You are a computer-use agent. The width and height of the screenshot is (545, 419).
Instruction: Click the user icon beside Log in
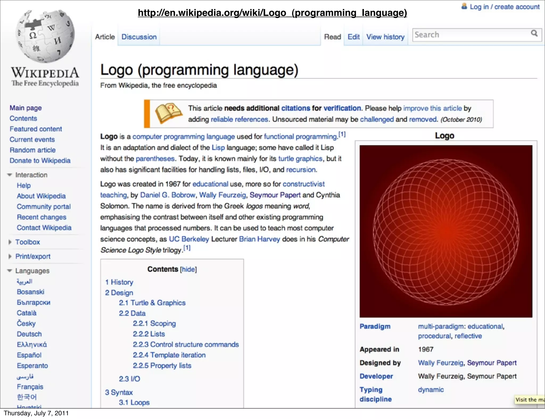point(464,6)
